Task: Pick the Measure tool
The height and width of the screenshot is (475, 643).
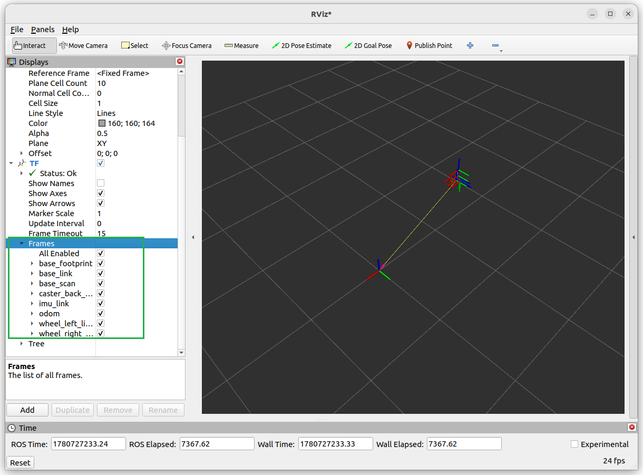Action: (x=241, y=45)
